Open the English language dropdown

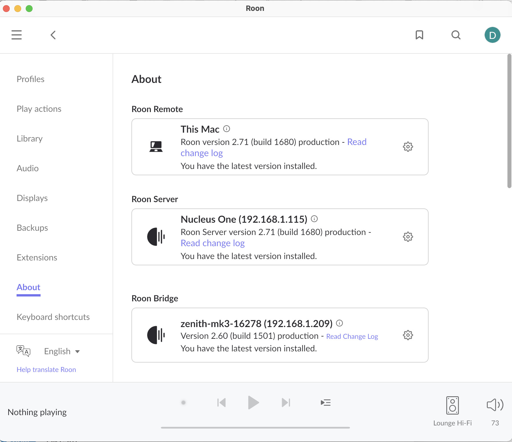[x=62, y=351]
